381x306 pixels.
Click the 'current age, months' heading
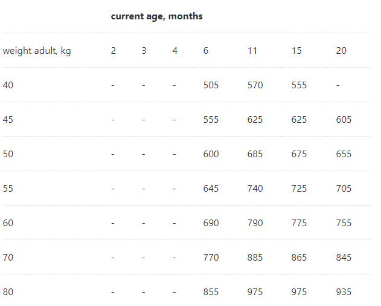coord(156,16)
